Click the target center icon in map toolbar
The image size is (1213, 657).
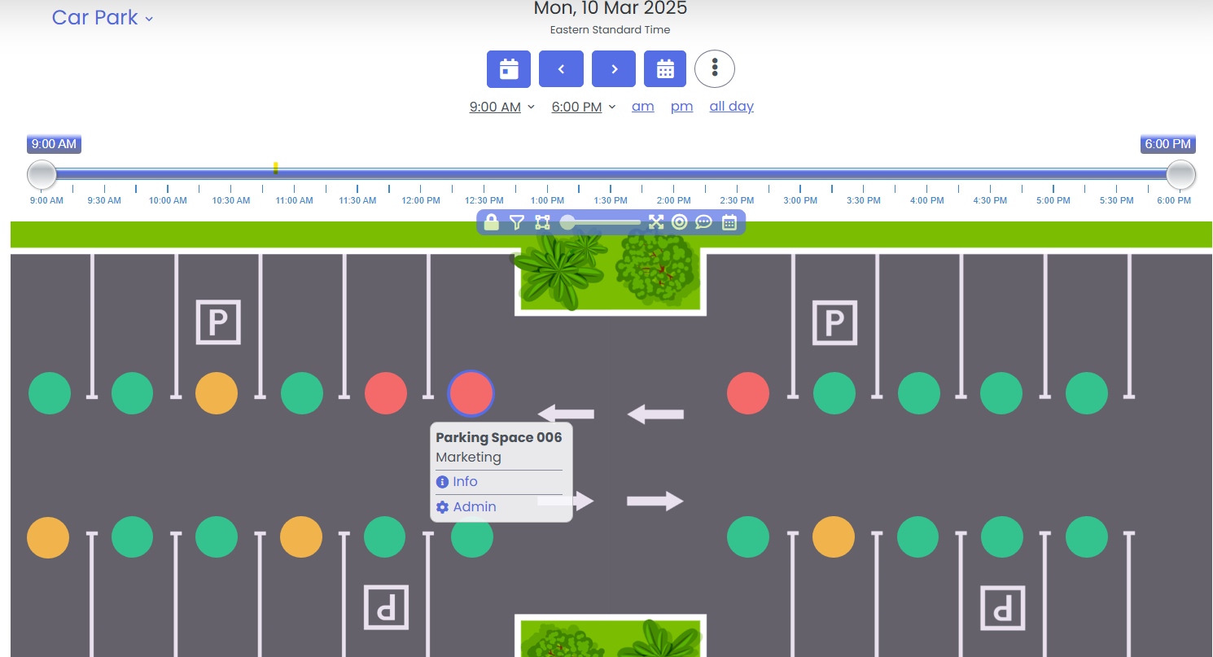point(679,222)
